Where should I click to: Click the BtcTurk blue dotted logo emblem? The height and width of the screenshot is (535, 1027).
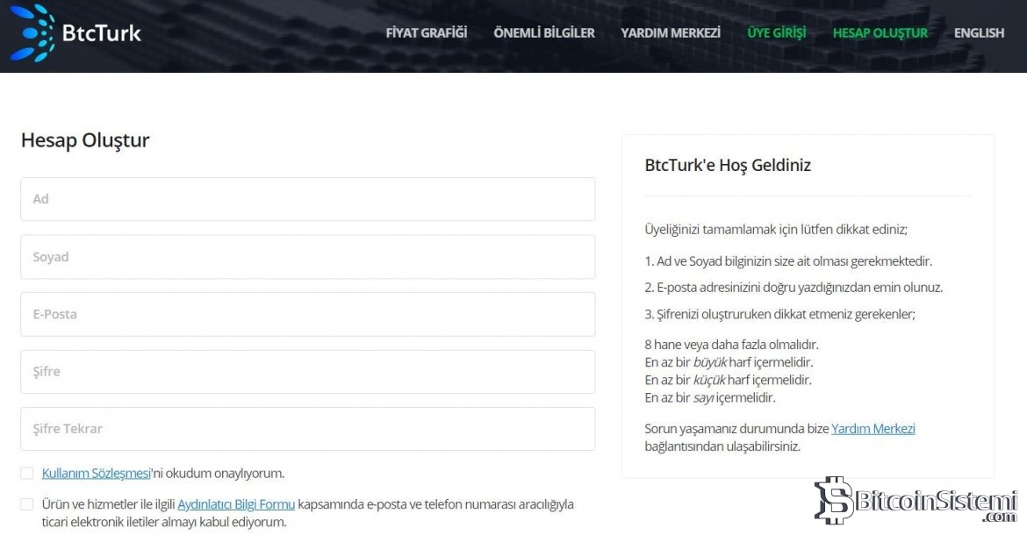(32, 33)
